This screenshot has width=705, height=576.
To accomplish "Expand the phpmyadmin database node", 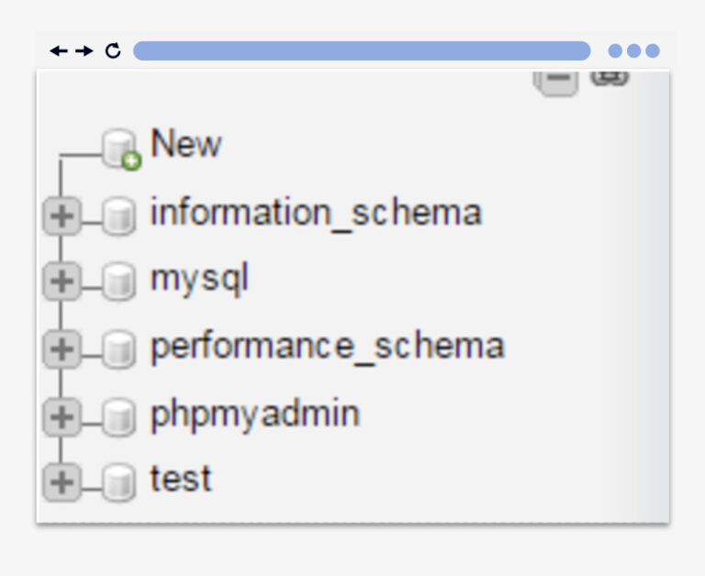I will 62,417.
